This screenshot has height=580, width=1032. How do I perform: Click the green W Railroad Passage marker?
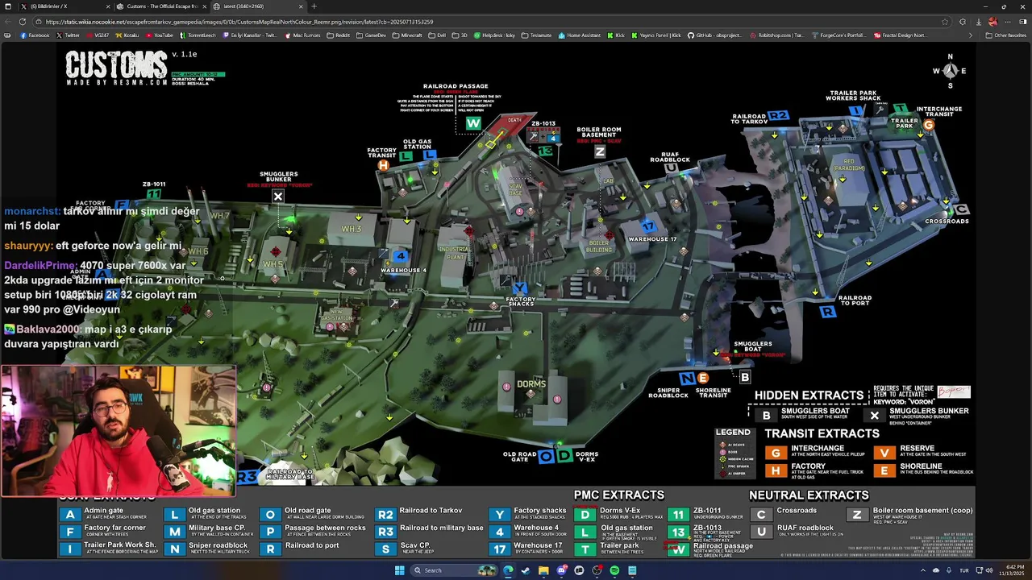[x=473, y=123]
